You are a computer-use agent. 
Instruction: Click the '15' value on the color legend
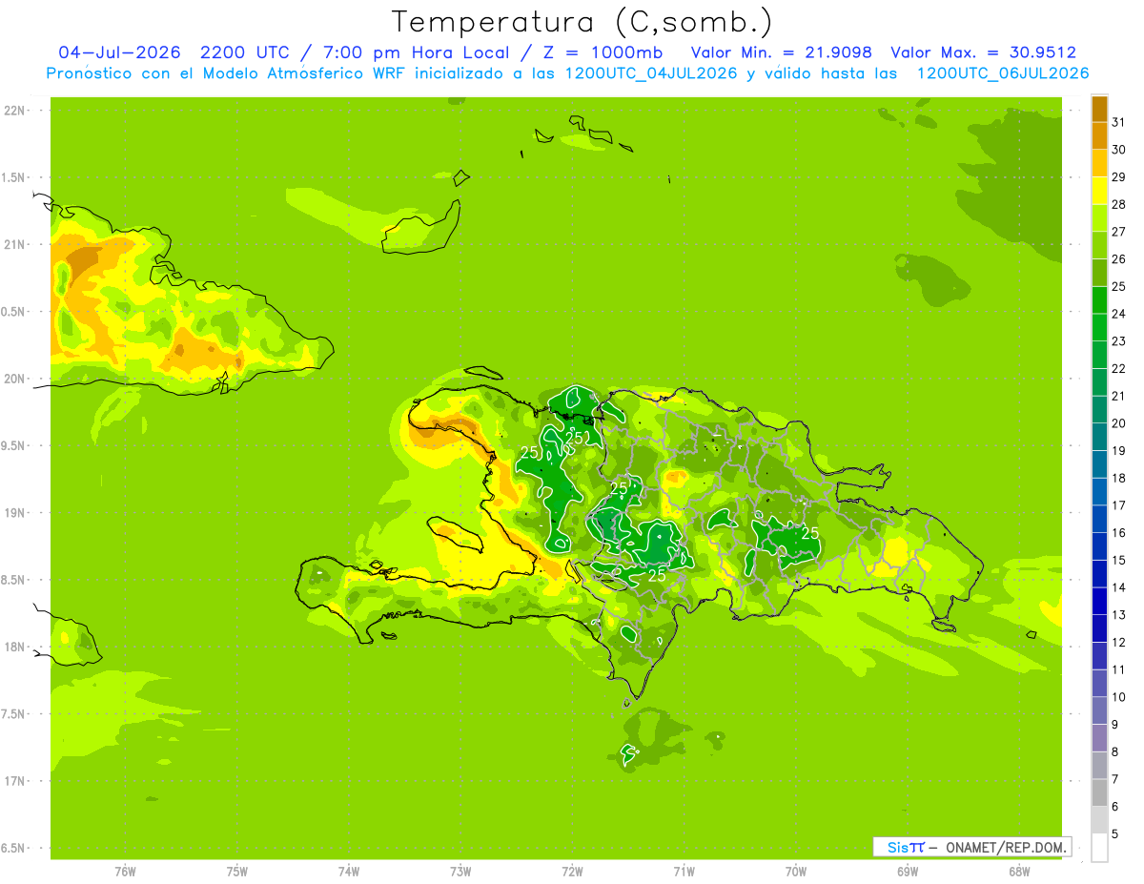[x=1119, y=561]
